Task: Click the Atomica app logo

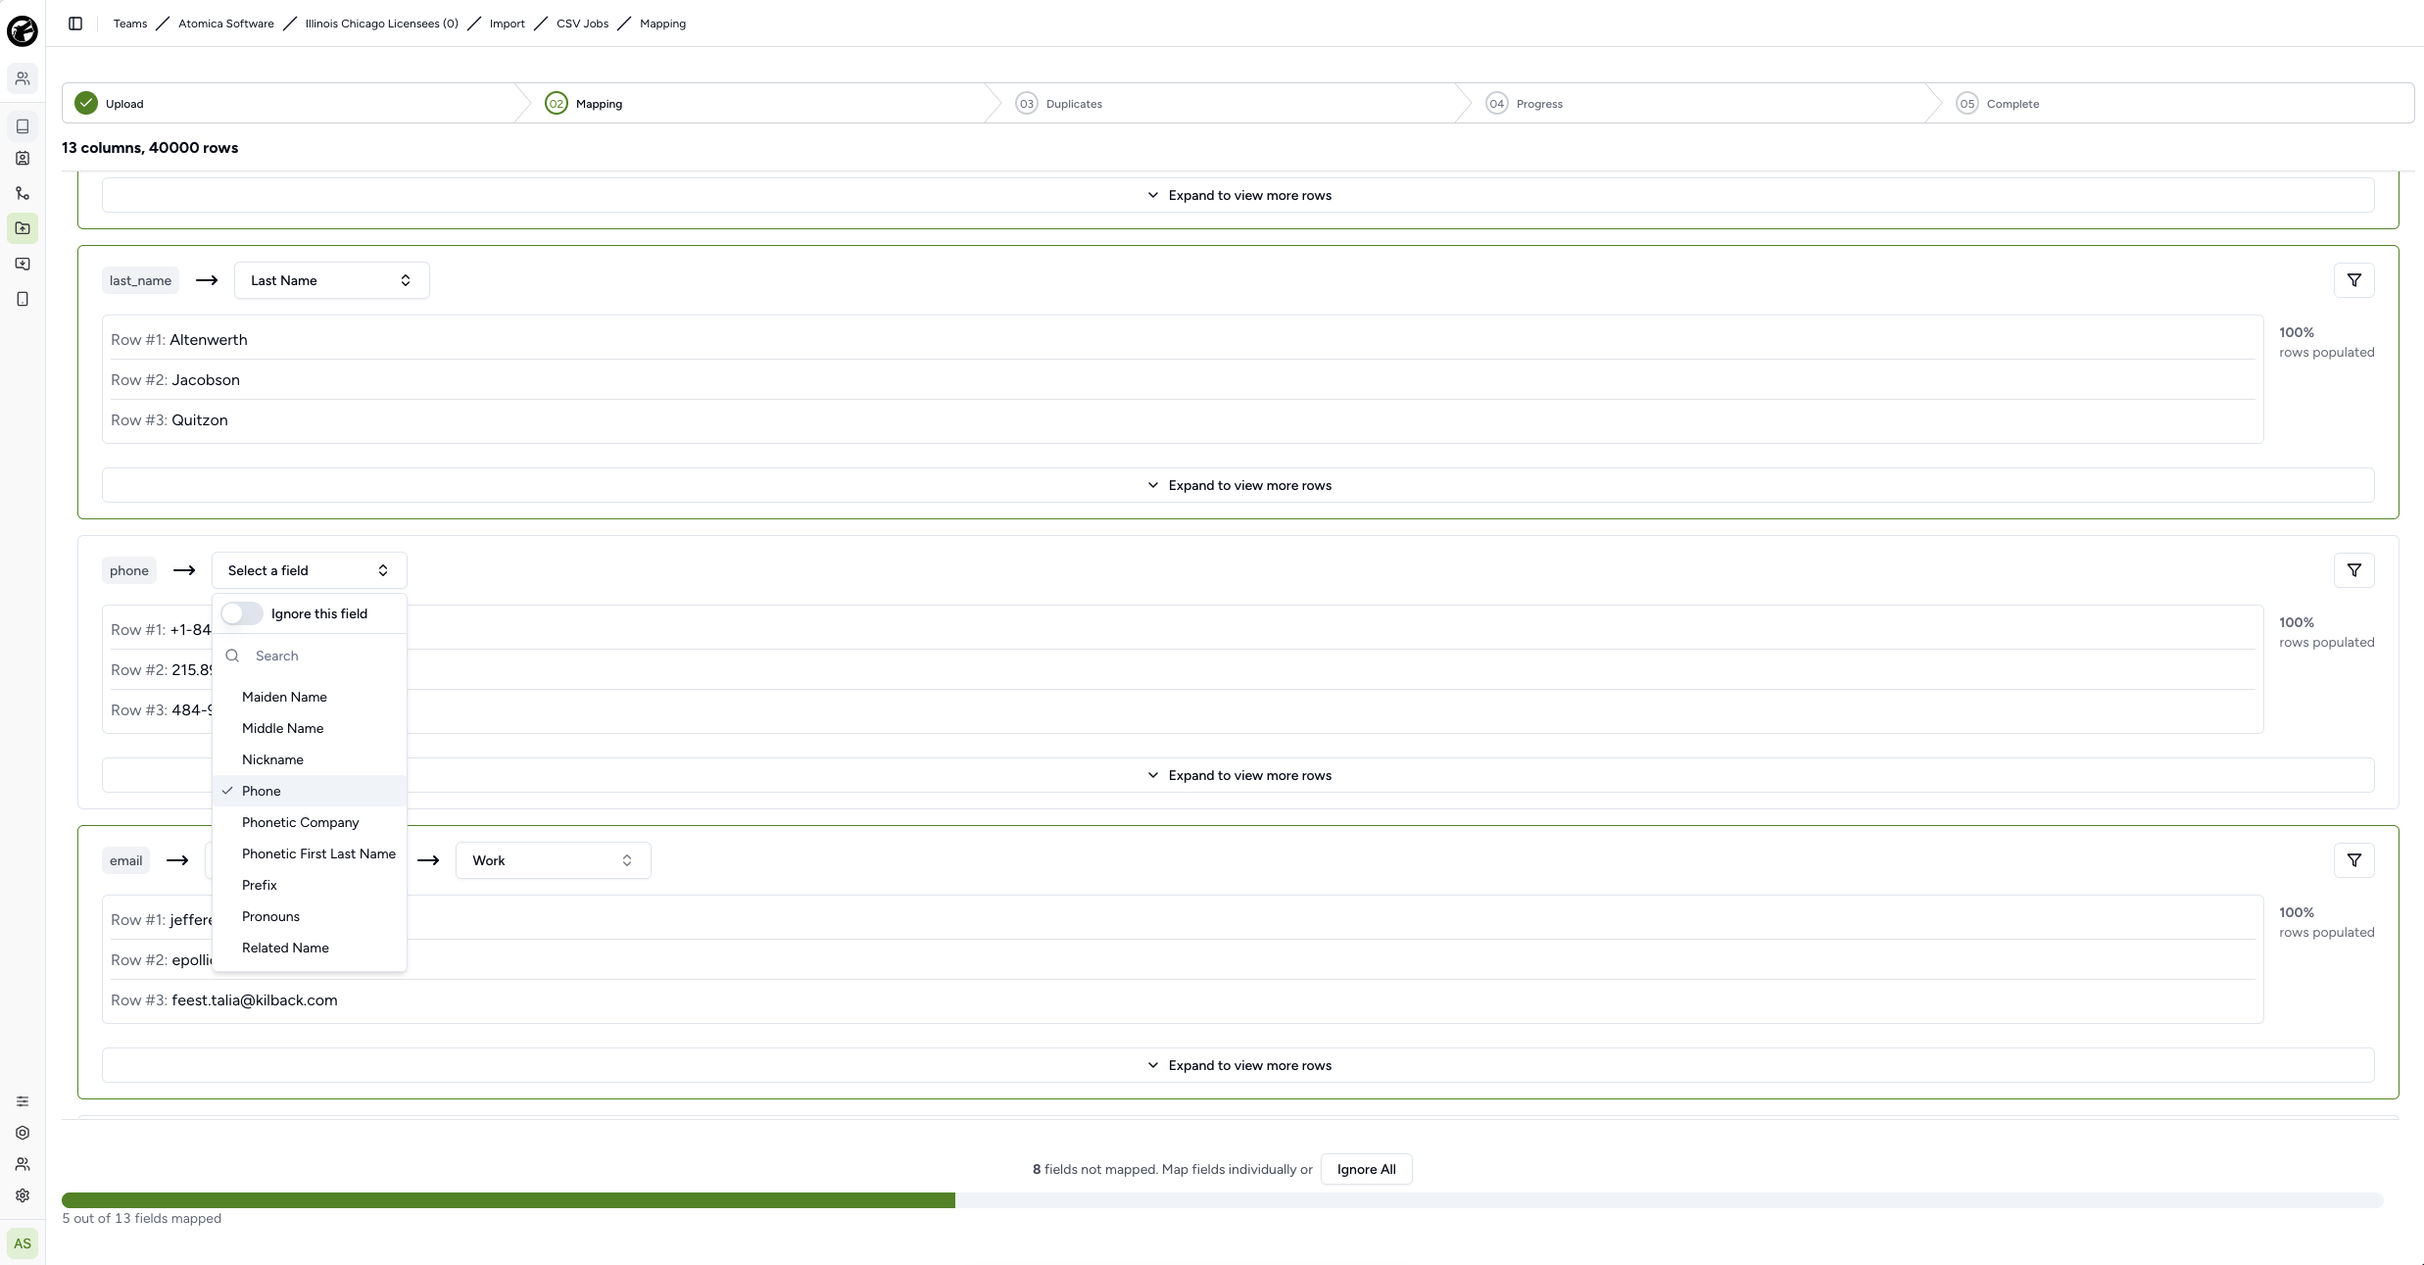Action: (23, 31)
